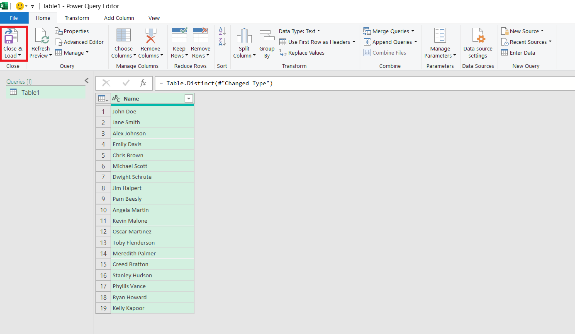Click the Remove Rows icon

coord(200,35)
